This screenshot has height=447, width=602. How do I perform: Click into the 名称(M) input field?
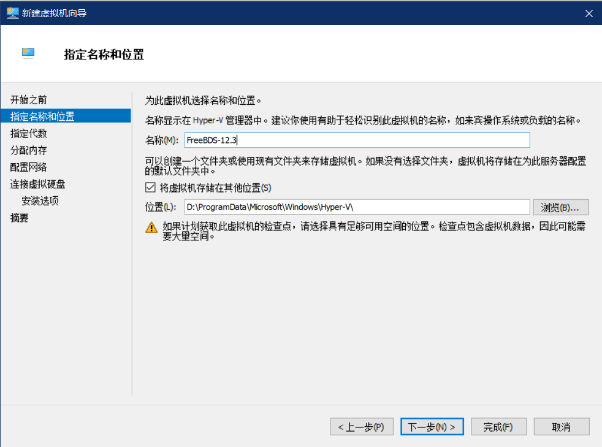tap(357, 140)
